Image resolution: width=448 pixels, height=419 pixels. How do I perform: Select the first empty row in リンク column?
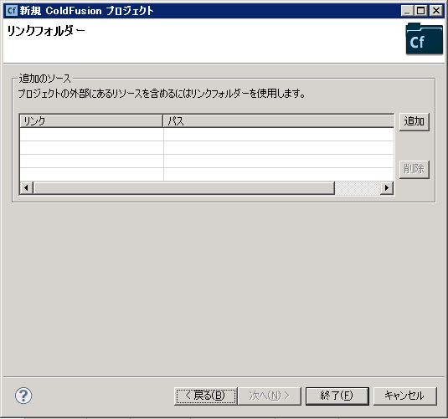pyautogui.click(x=91, y=135)
